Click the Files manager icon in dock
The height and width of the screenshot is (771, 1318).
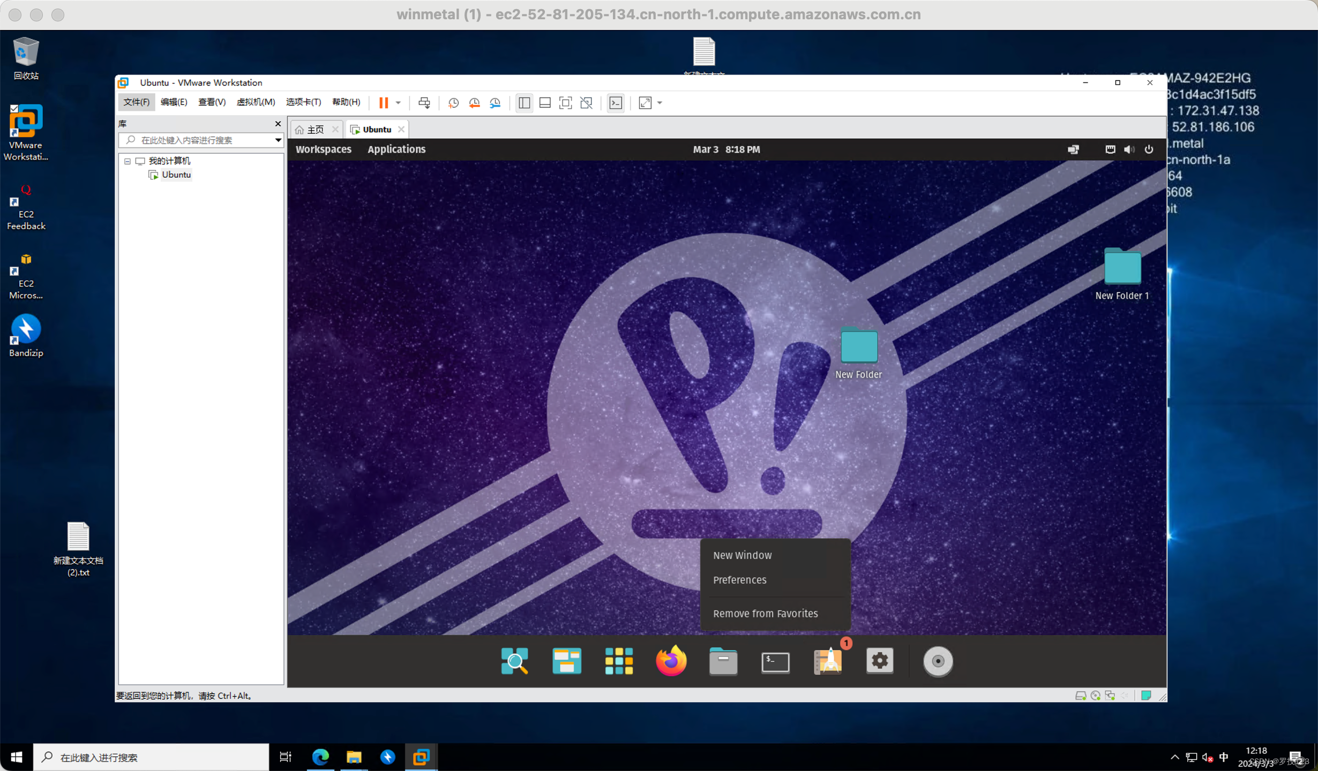point(723,661)
